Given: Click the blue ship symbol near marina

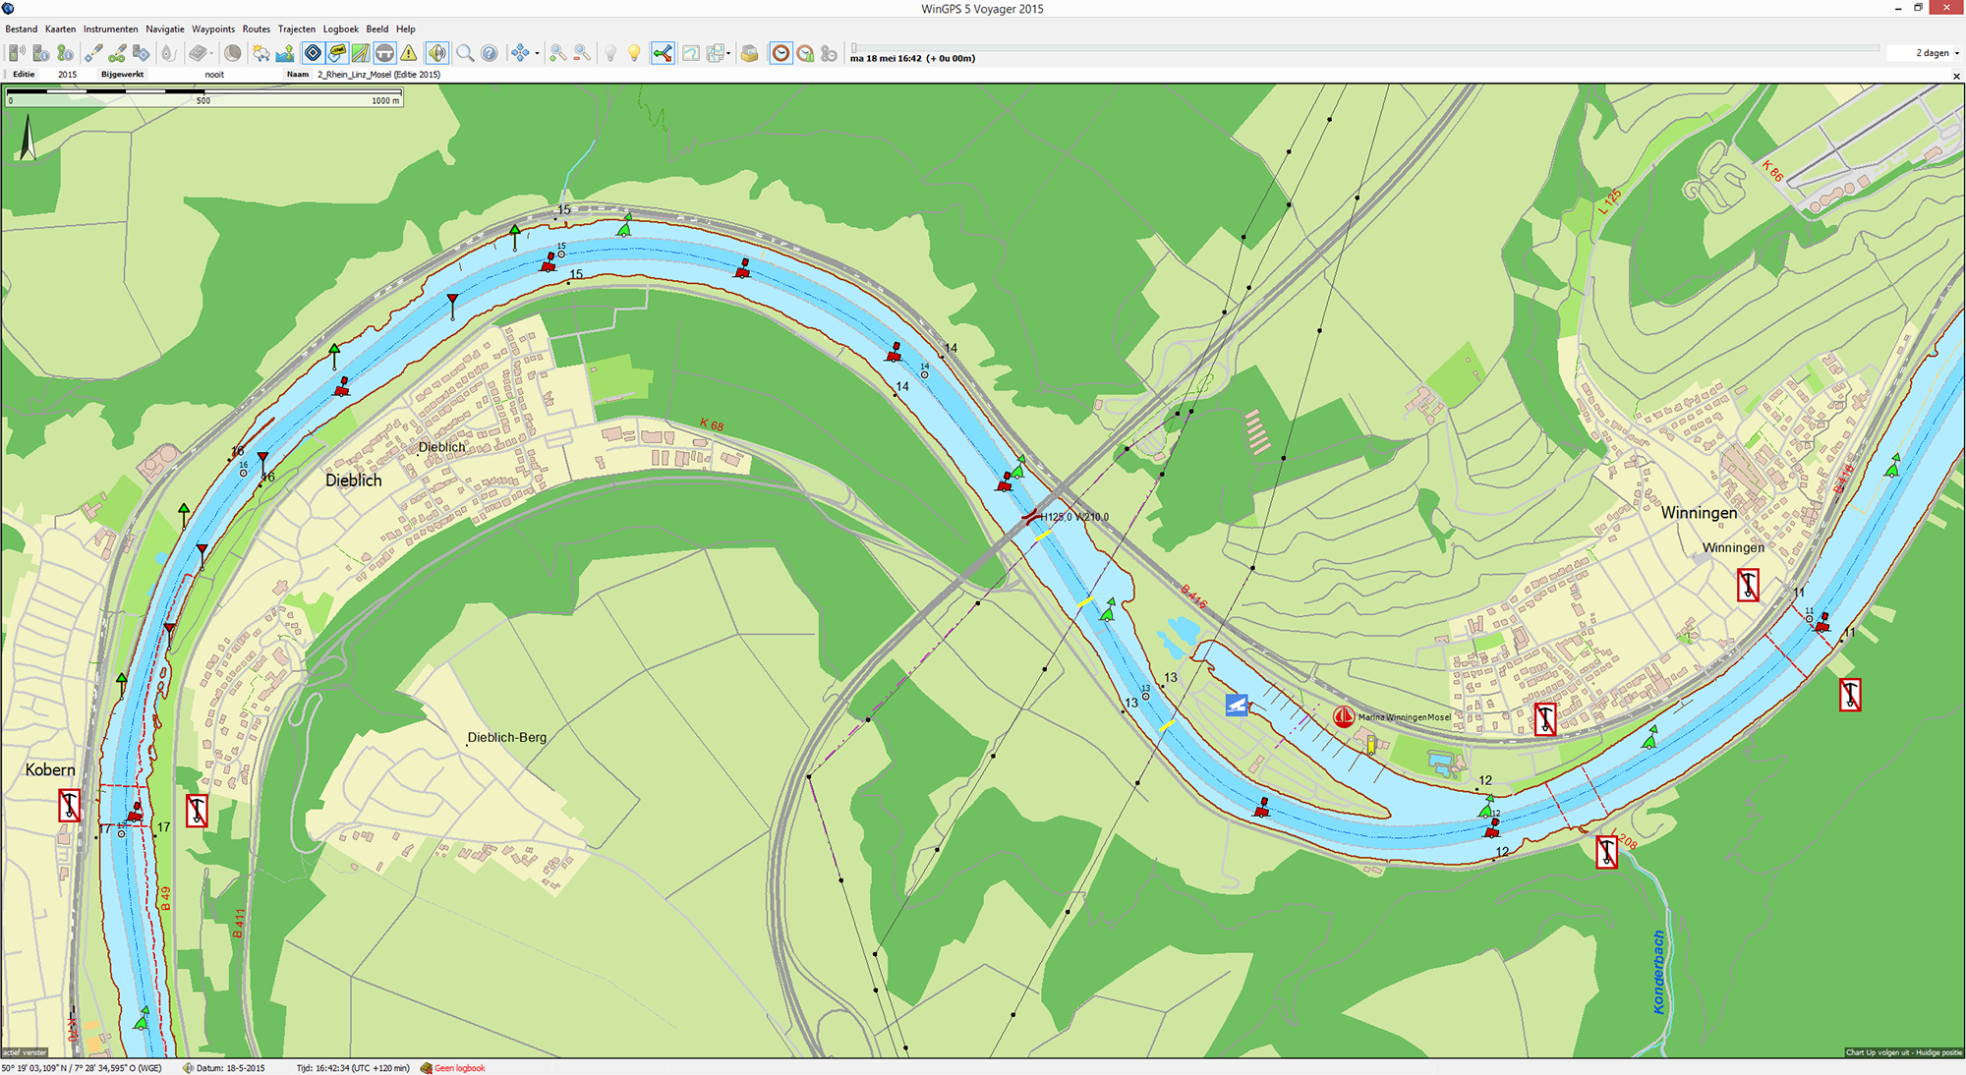Looking at the screenshot, I should pyautogui.click(x=1237, y=705).
